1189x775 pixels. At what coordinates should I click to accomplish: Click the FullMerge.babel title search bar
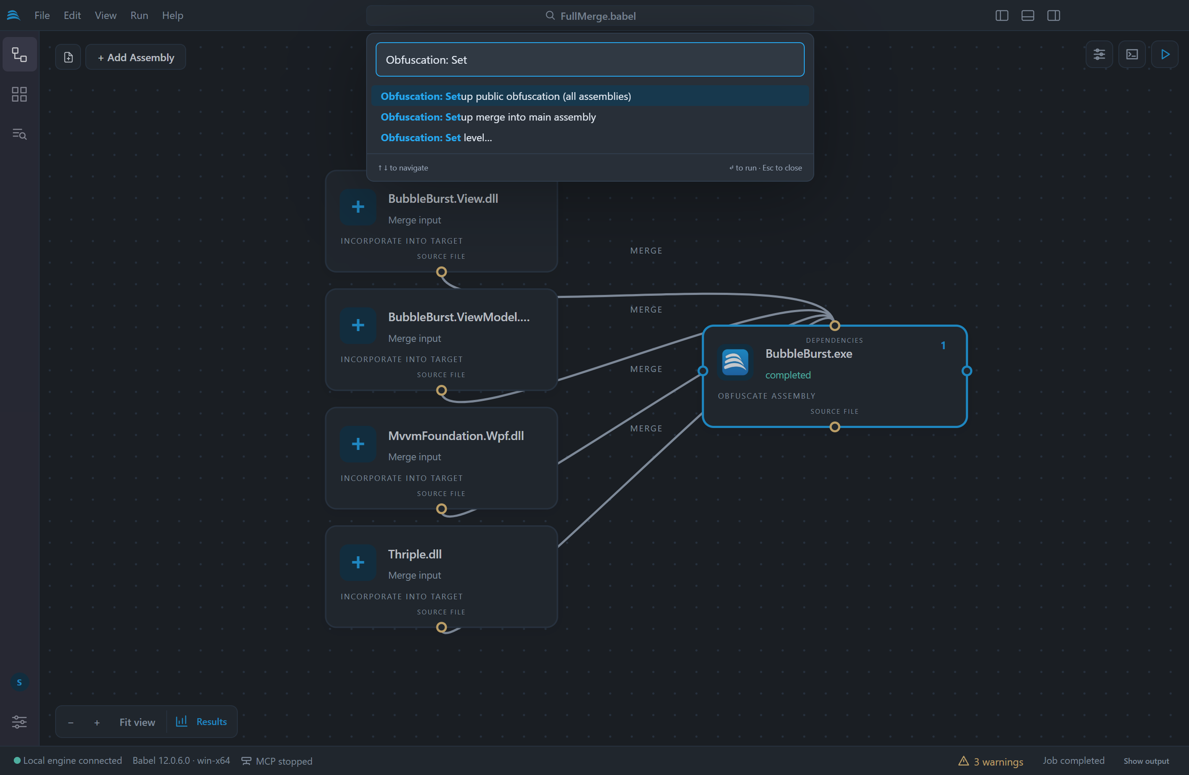tap(589, 15)
